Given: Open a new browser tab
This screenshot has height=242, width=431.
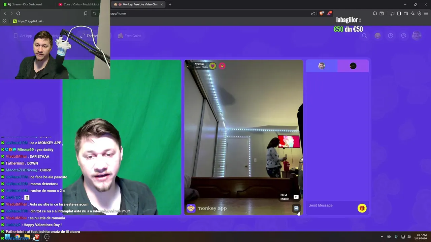Looking at the screenshot, I should tap(170, 4).
